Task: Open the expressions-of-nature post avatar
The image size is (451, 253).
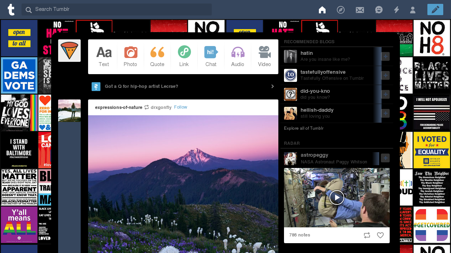Action: coord(69,111)
